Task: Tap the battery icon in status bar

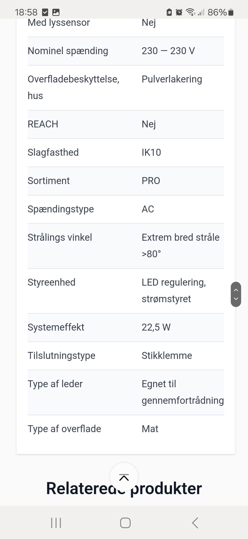Action: pos(231,12)
